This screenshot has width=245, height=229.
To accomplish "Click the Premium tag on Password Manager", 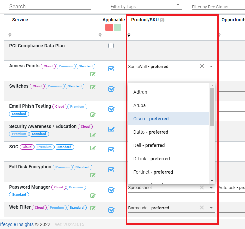I will pos(76,187).
